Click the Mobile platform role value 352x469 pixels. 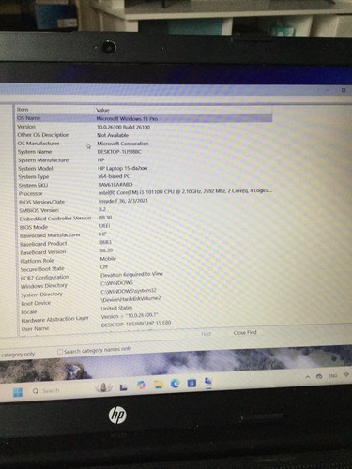pyautogui.click(x=108, y=259)
